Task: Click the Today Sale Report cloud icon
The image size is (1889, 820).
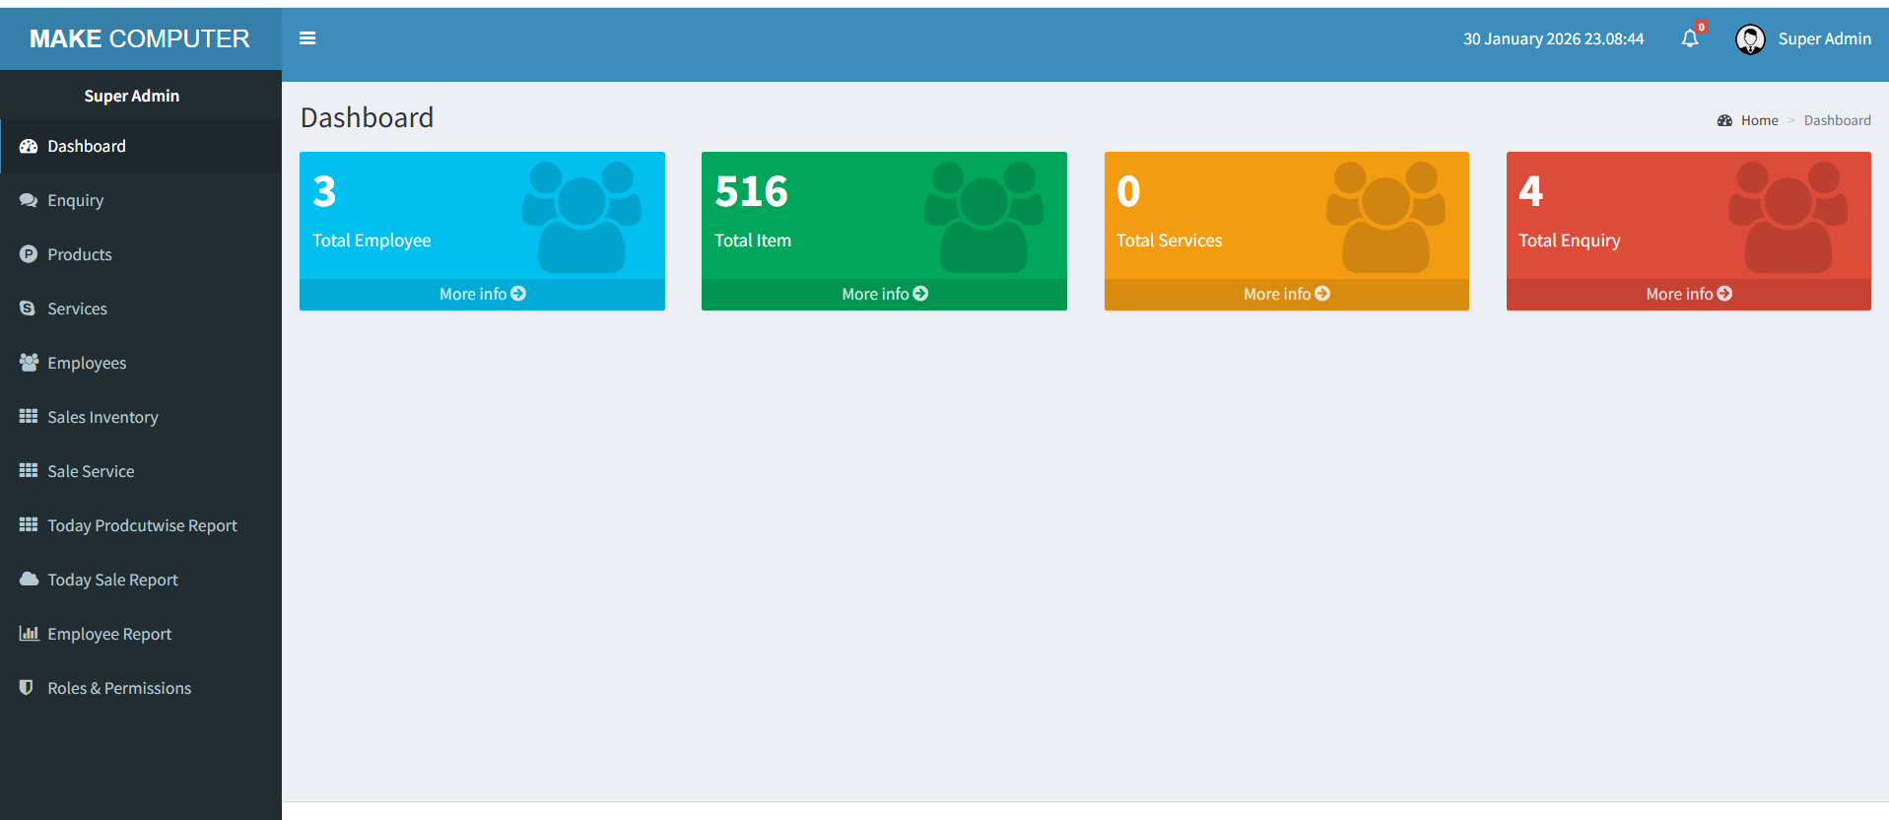Action: tap(29, 580)
